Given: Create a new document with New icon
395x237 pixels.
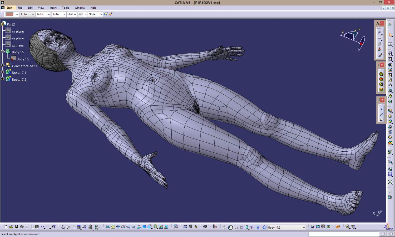Looking at the screenshot, I should pyautogui.click(x=6, y=227).
